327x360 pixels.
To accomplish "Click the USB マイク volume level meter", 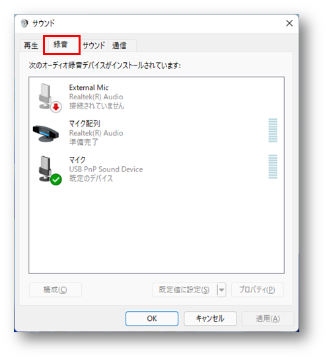I will [273, 167].
